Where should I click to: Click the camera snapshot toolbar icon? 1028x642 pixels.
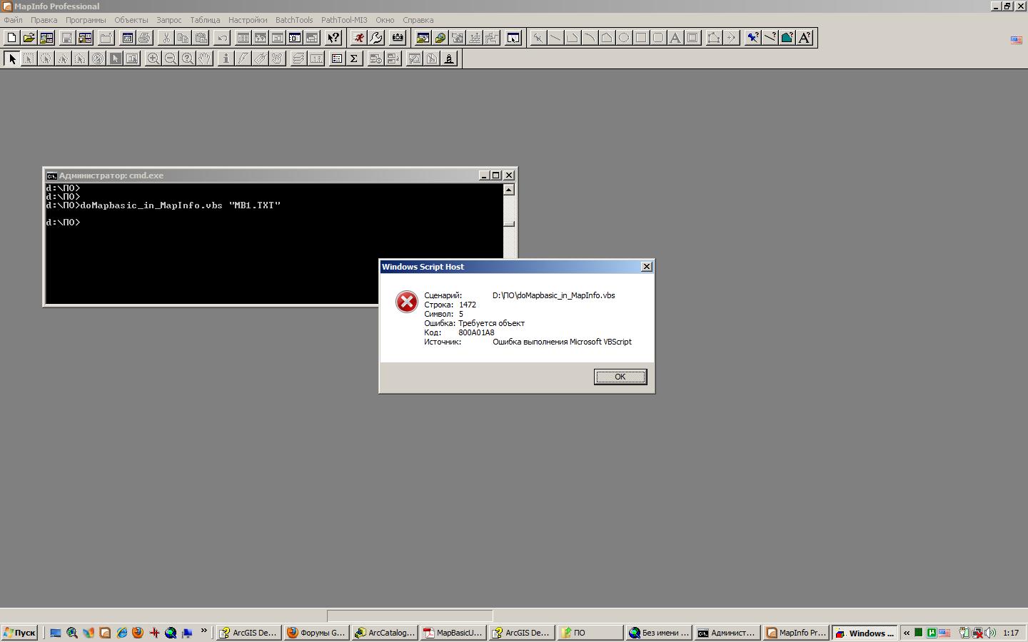pyautogui.click(x=398, y=38)
